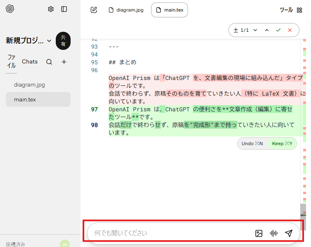Send message with paper plane icon
This screenshot has width=311, height=247.
(x=289, y=233)
